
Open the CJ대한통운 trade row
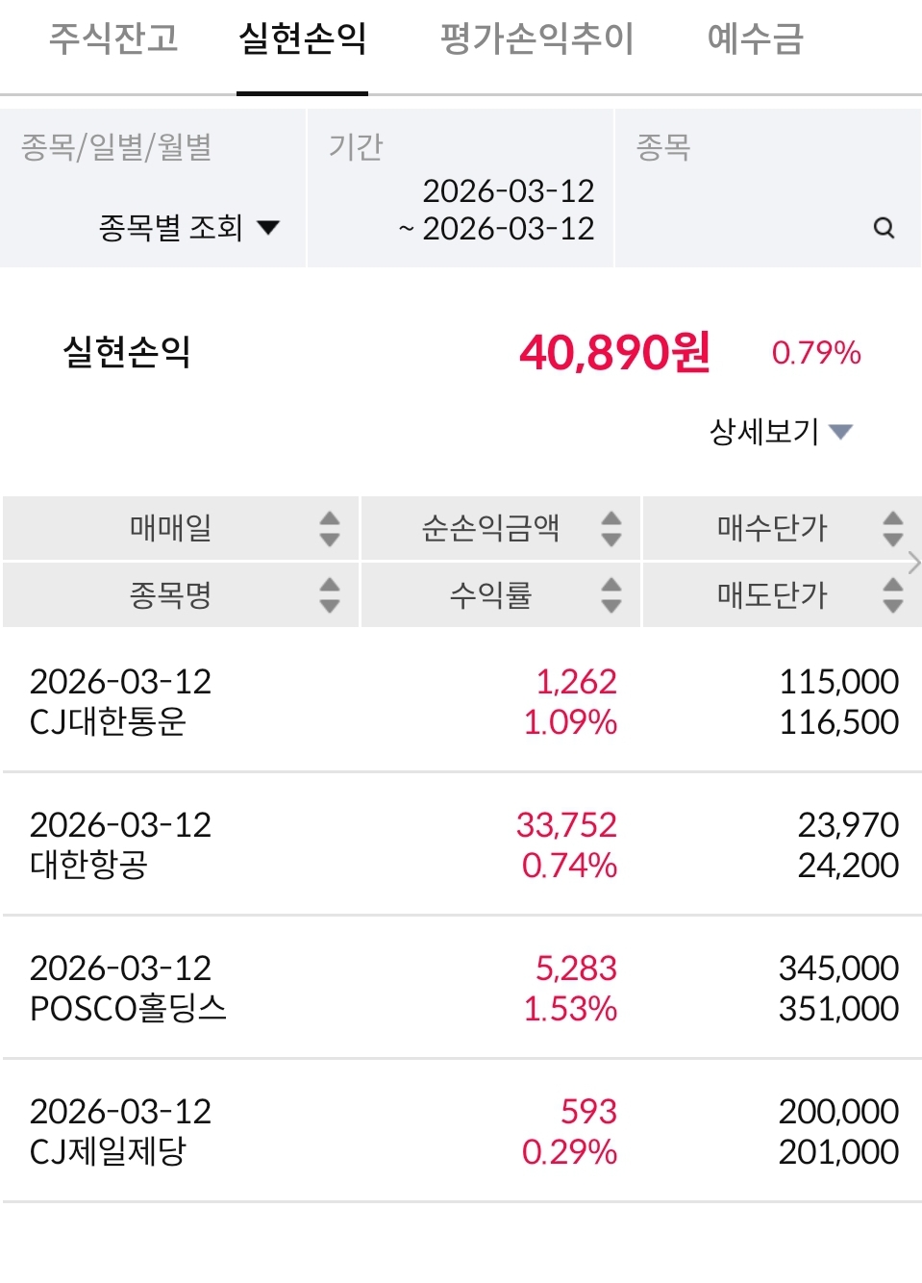click(461, 701)
